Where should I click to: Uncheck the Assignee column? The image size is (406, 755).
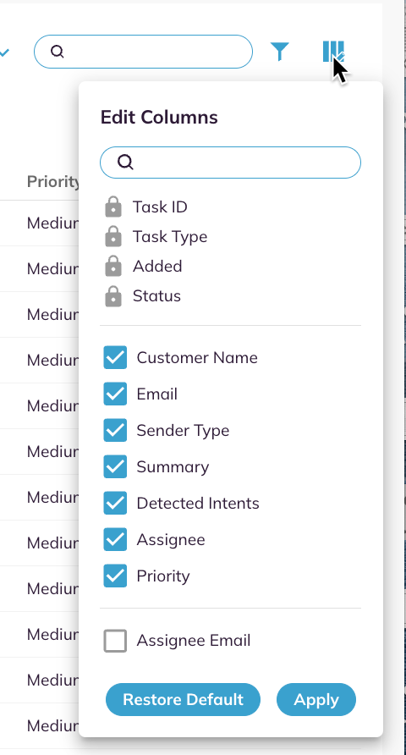(115, 539)
